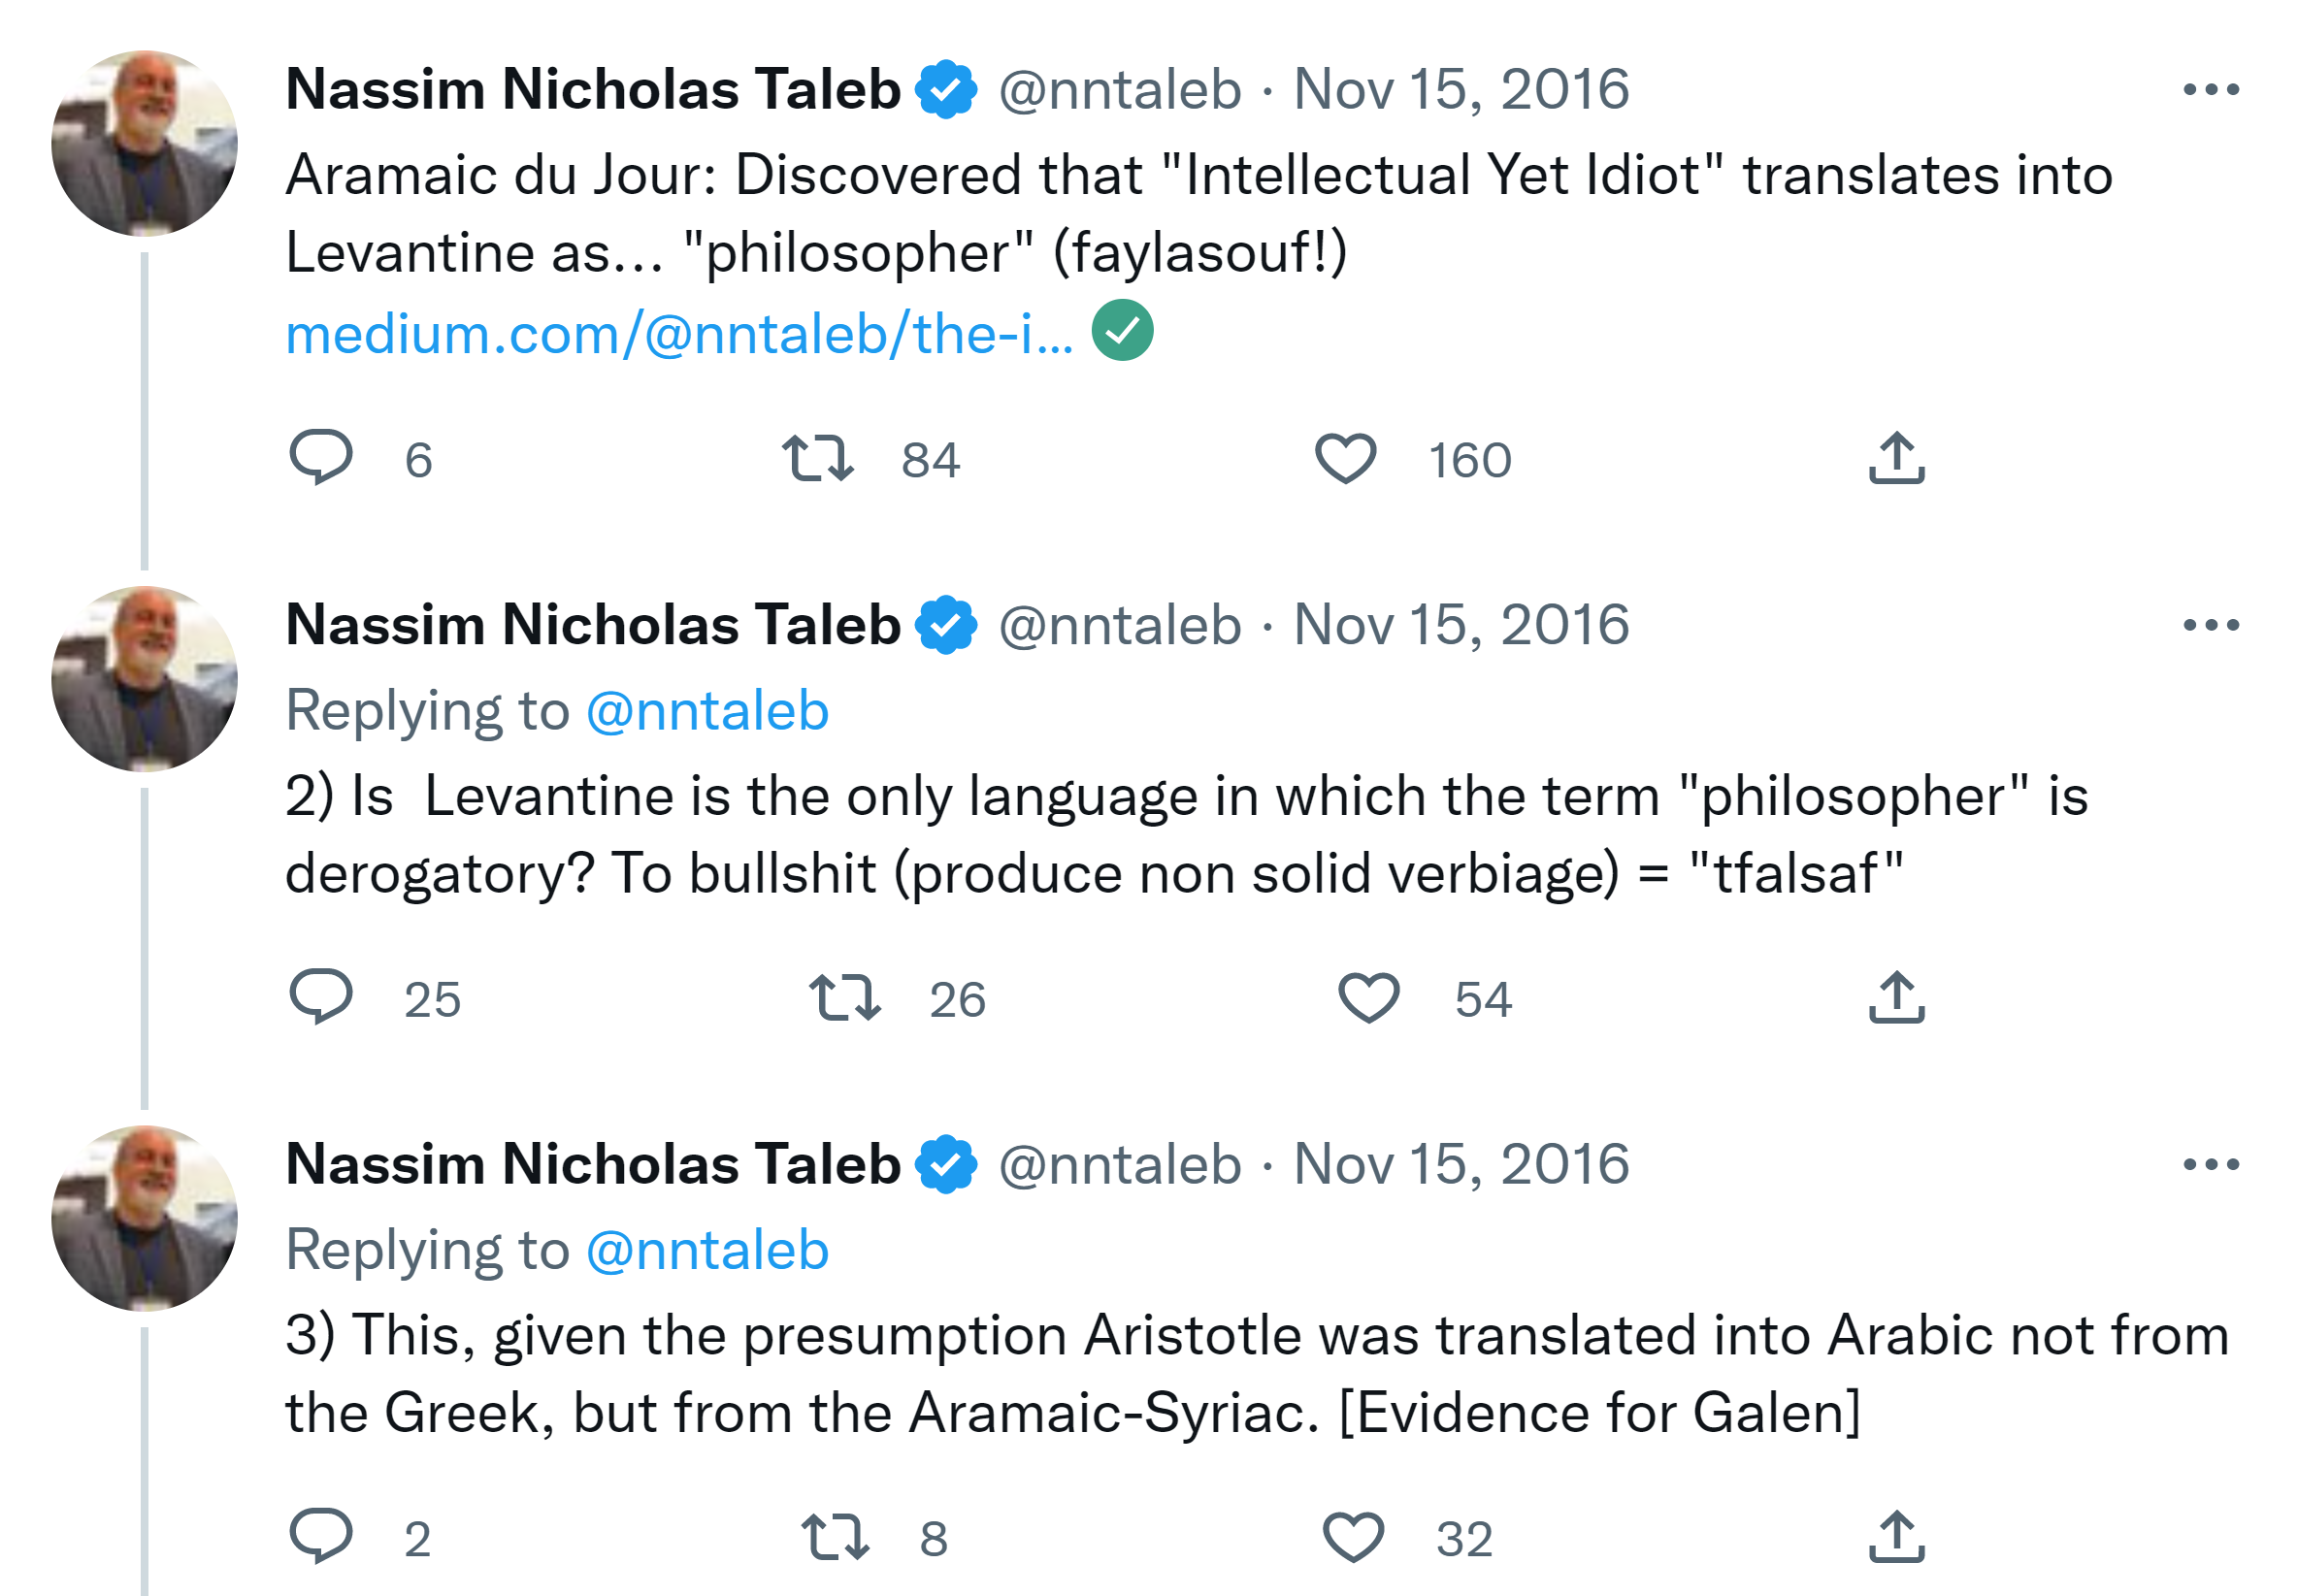Click @nntaleb mention in second tweet's reply line
Screen dimensions: 2298x1596
click(x=707, y=711)
